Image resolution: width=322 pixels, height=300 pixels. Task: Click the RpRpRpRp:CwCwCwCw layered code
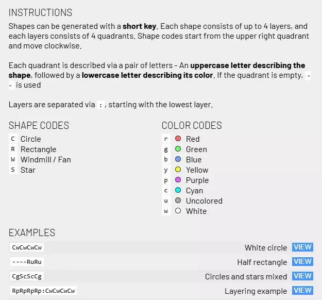pos(44,291)
